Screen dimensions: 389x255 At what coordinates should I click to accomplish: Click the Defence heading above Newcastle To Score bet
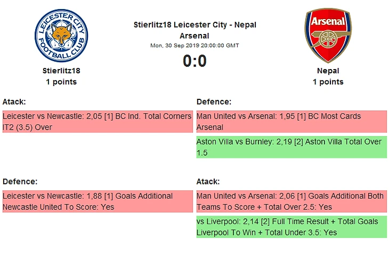point(20,181)
